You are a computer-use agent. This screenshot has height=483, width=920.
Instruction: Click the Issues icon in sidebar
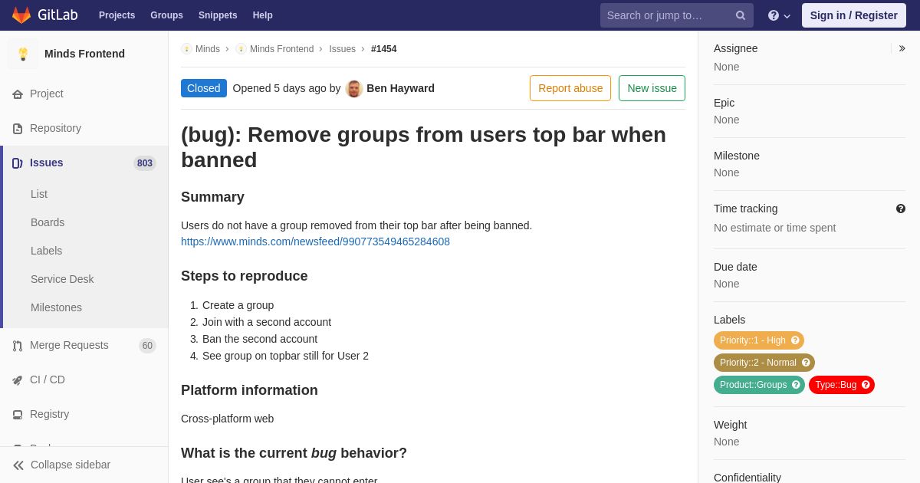click(x=18, y=163)
